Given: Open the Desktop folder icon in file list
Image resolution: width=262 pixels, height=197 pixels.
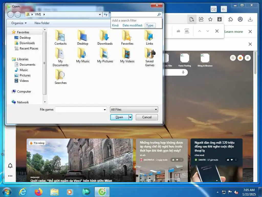Looking at the screenshot, I should pyautogui.click(x=83, y=37).
